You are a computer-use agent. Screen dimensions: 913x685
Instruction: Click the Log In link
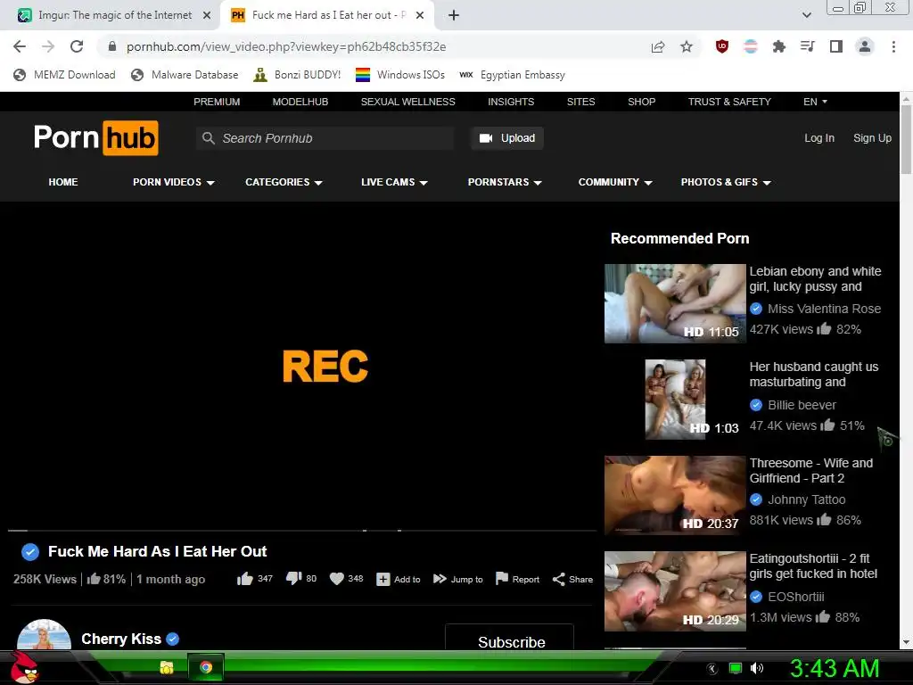819,138
